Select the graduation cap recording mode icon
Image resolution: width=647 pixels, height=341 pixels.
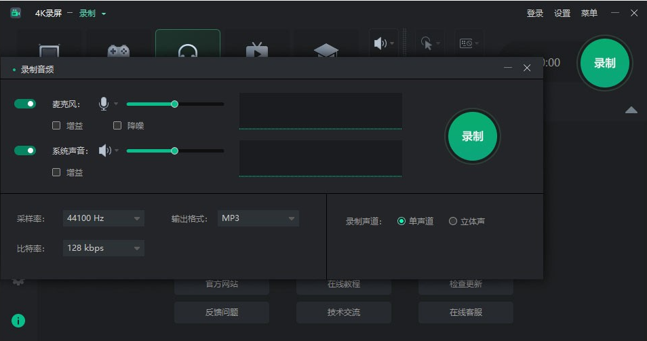[x=326, y=51]
